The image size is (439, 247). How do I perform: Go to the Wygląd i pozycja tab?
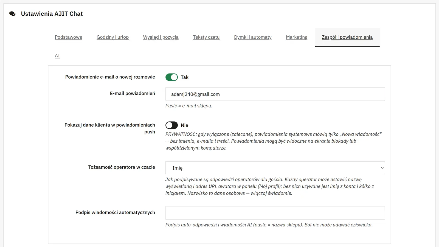[161, 37]
